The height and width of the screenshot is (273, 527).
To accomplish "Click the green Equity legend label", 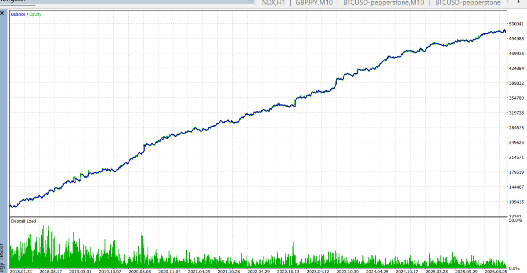I will click(36, 14).
